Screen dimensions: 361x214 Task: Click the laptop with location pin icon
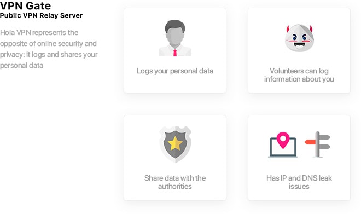[x=283, y=145]
